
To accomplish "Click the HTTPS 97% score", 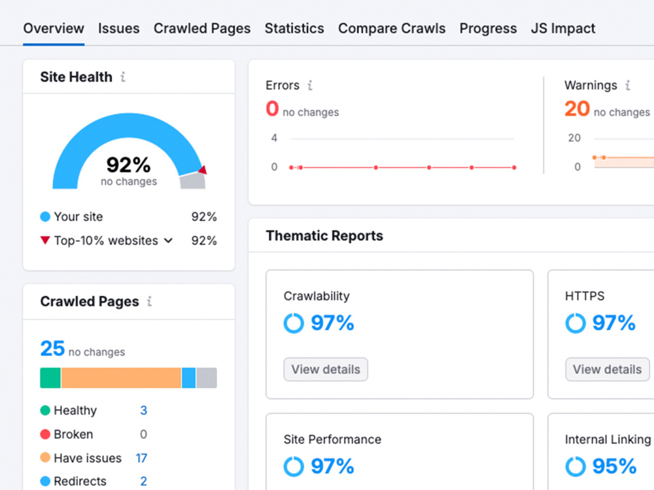I will coord(614,323).
